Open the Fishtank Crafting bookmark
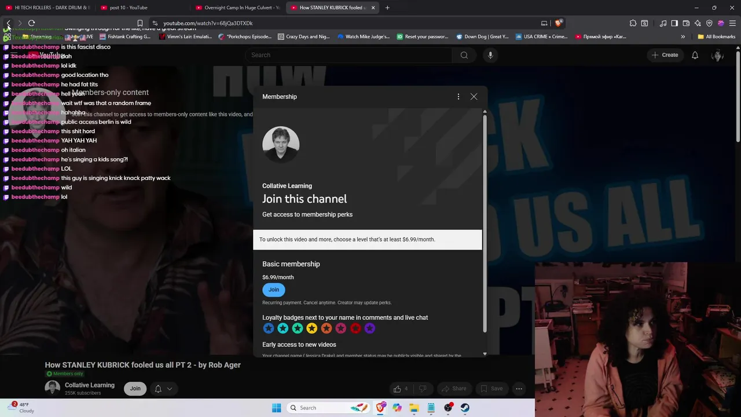741x417 pixels. pos(124,36)
